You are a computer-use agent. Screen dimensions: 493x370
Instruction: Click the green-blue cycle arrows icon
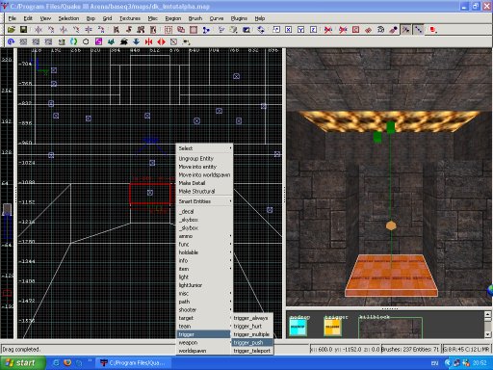(73, 41)
